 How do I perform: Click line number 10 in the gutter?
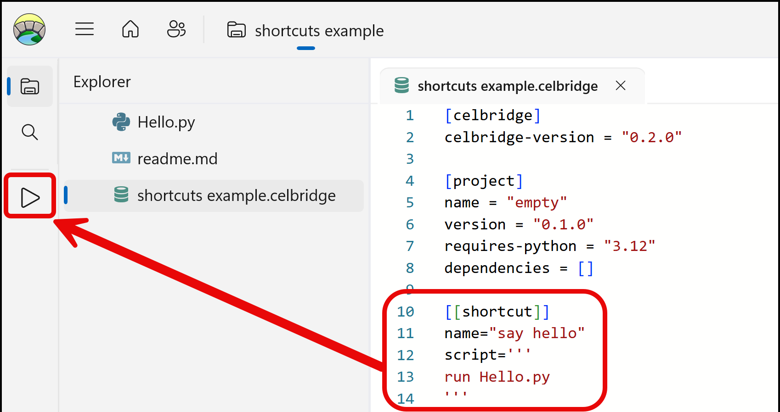(406, 312)
